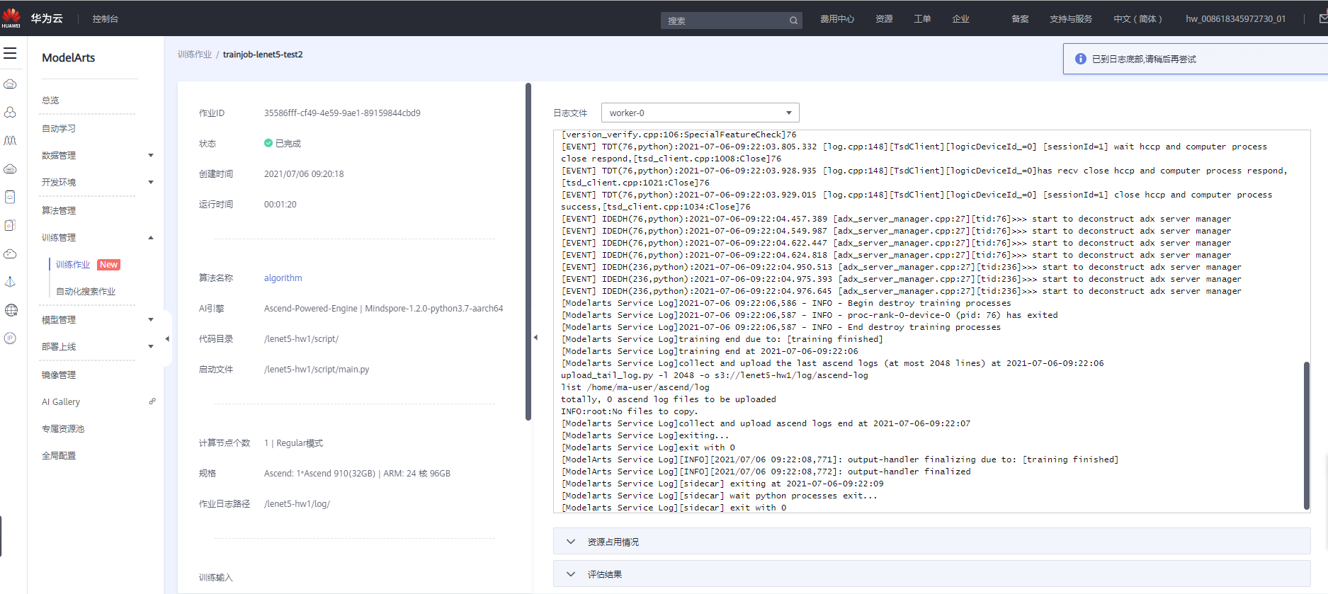This screenshot has height=594, width=1328.
Task: Expand the 部署上线 sidebar section
Action: 151,347
